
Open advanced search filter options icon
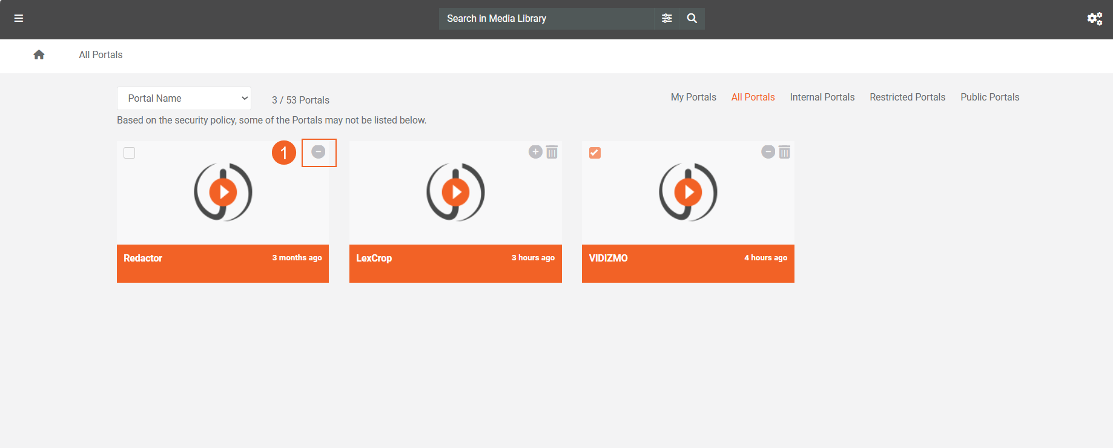click(667, 19)
